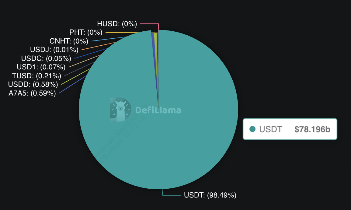Click the $78.196b value in tooltip
351x210 pixels.
click(x=312, y=129)
